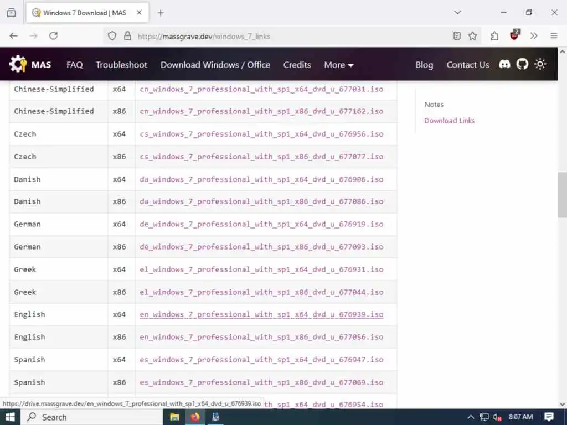The height and width of the screenshot is (425, 567).
Task: Open the extensions puzzle icon
Action: pyautogui.click(x=494, y=36)
